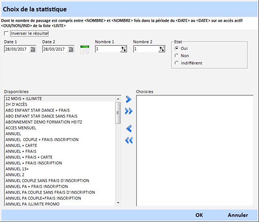
Task: Click the Nombre 1 spinner arrows
Action: 124,49
